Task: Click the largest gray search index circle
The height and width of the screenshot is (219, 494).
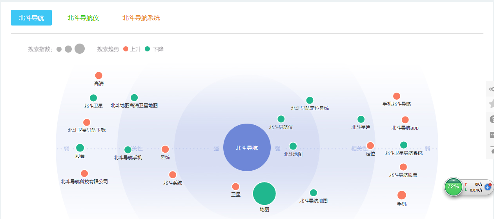Action: [80, 49]
